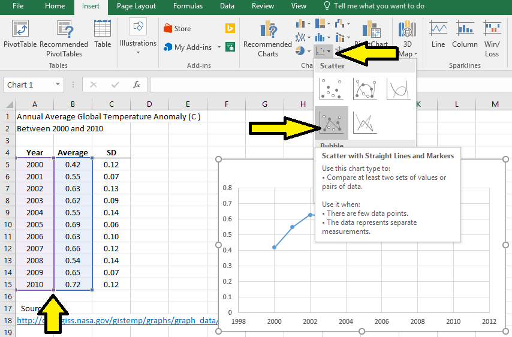
Task: Expand the scatter chart insert dropdown
Action: click(x=329, y=52)
